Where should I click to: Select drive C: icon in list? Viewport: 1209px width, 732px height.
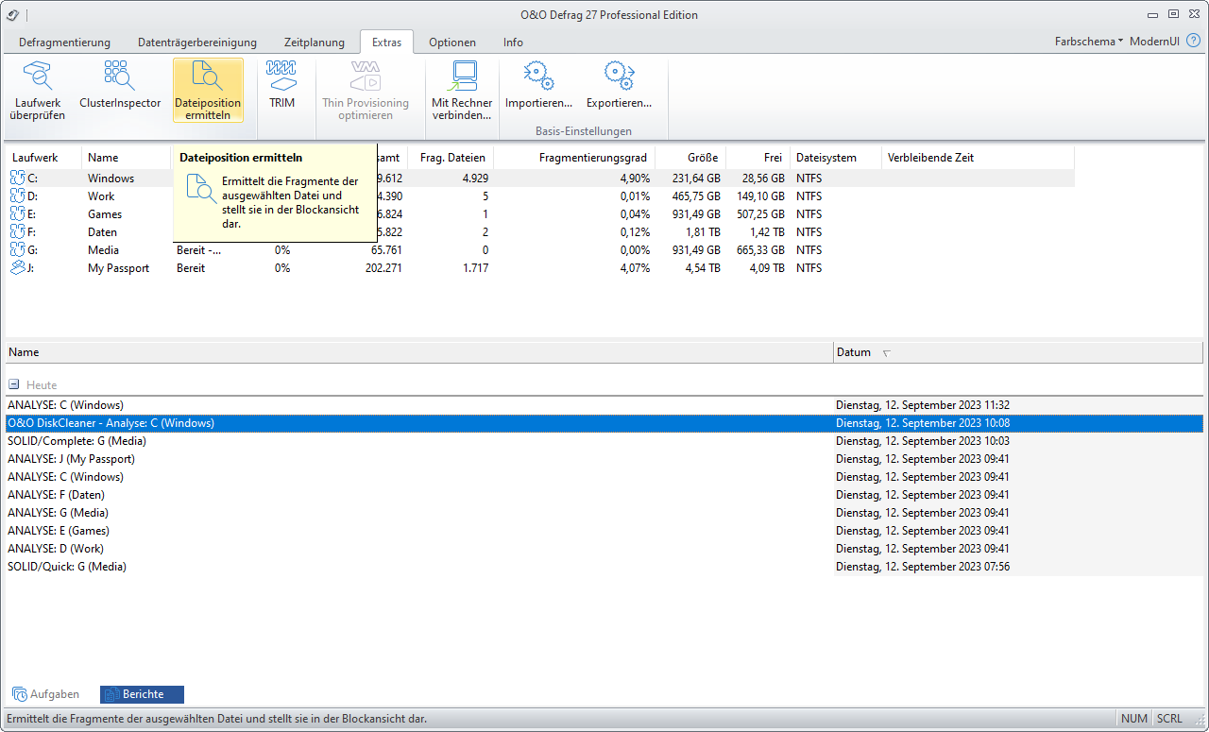18,178
